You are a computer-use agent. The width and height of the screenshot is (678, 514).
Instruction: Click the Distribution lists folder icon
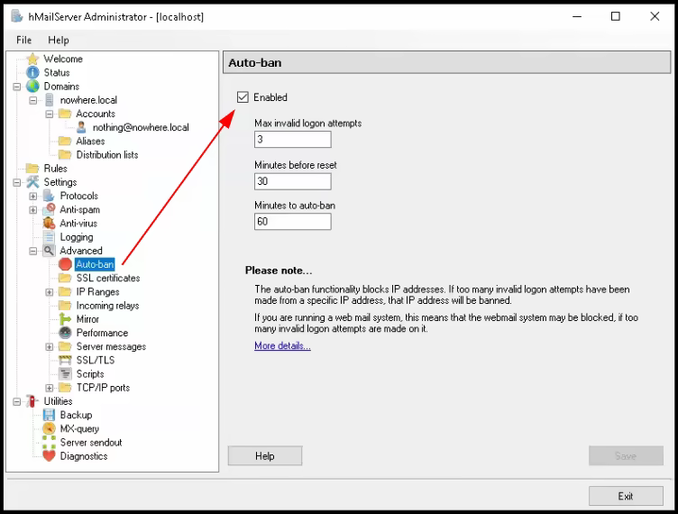65,154
